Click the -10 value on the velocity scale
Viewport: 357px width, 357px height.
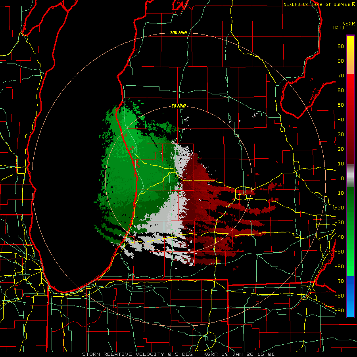coord(339,193)
